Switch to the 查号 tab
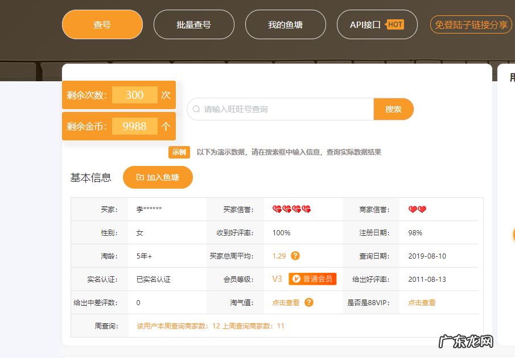Viewport: 515px width, 358px height. click(x=102, y=24)
